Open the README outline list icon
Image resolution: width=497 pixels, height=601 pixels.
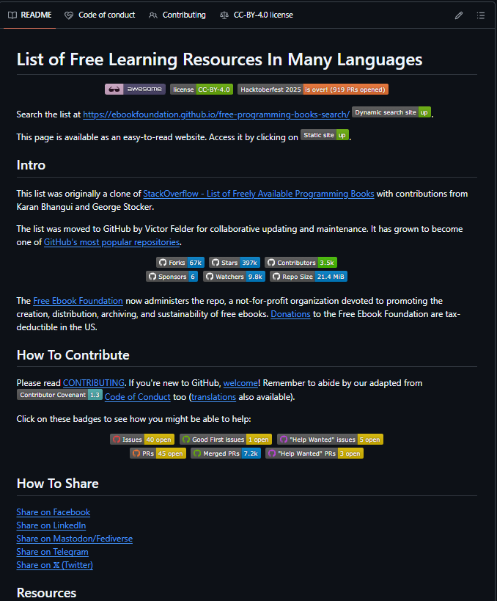point(481,15)
